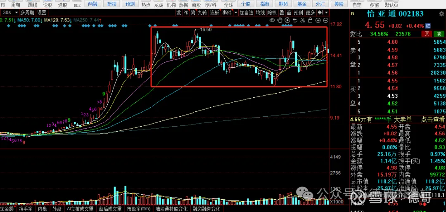Click top toolbar 预测 button
This screenshot has height=212, width=446.
tap(130, 4)
